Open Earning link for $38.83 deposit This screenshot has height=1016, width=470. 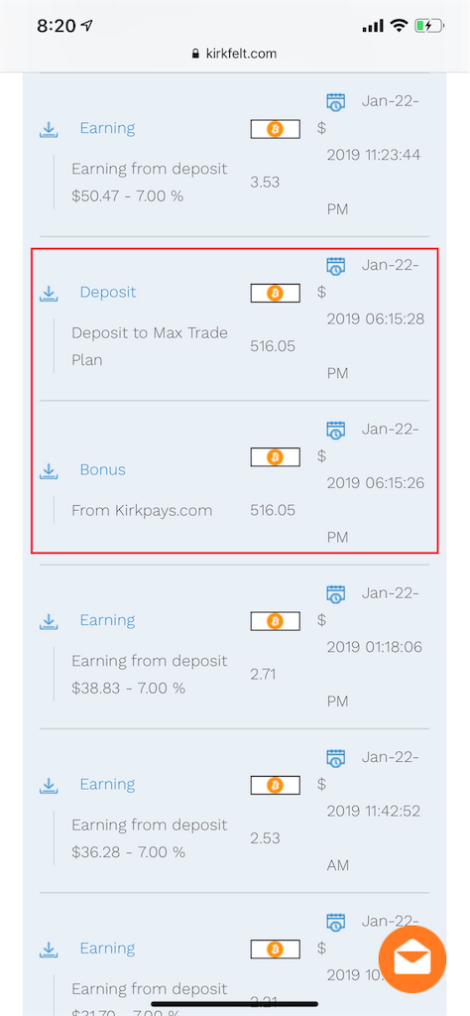point(107,620)
